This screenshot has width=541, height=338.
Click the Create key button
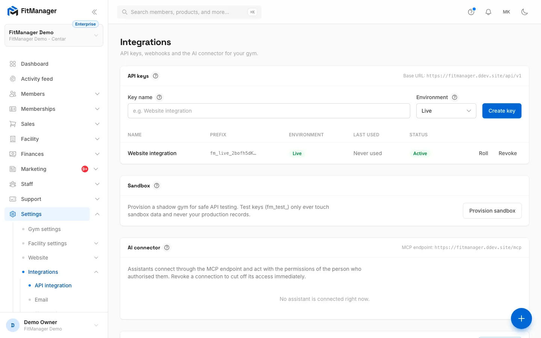click(x=502, y=111)
